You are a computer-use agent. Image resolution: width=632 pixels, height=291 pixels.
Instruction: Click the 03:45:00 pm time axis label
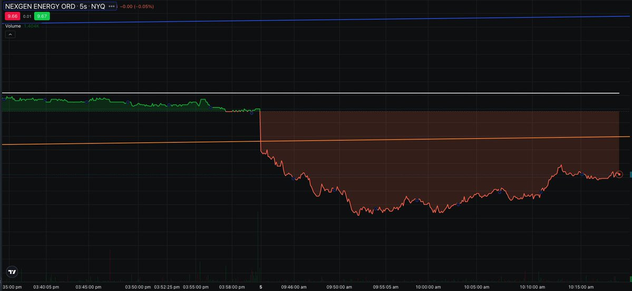88,287
